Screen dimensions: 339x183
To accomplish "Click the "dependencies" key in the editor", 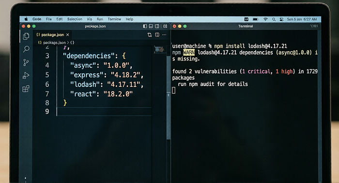I will point(89,56).
